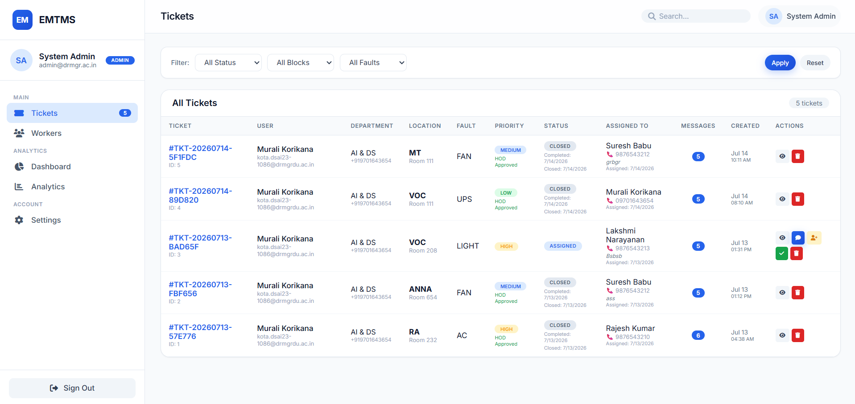The width and height of the screenshot is (855, 404).
Task: Click the ADMIN role badge
Action: (120, 60)
